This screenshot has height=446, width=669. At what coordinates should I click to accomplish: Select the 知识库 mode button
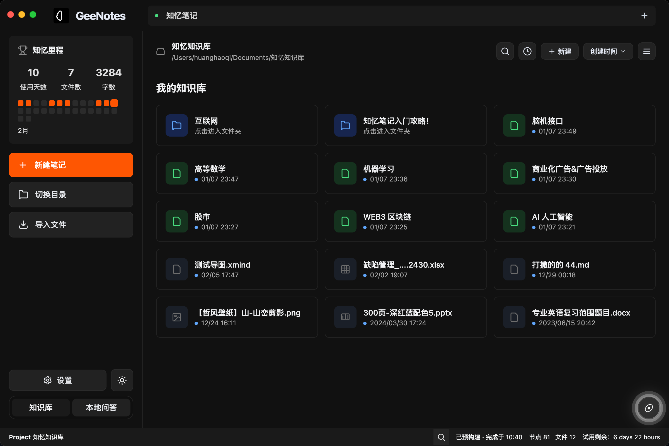click(40, 407)
